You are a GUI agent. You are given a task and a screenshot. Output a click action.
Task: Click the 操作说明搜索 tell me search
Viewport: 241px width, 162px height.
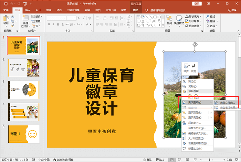(158, 10)
